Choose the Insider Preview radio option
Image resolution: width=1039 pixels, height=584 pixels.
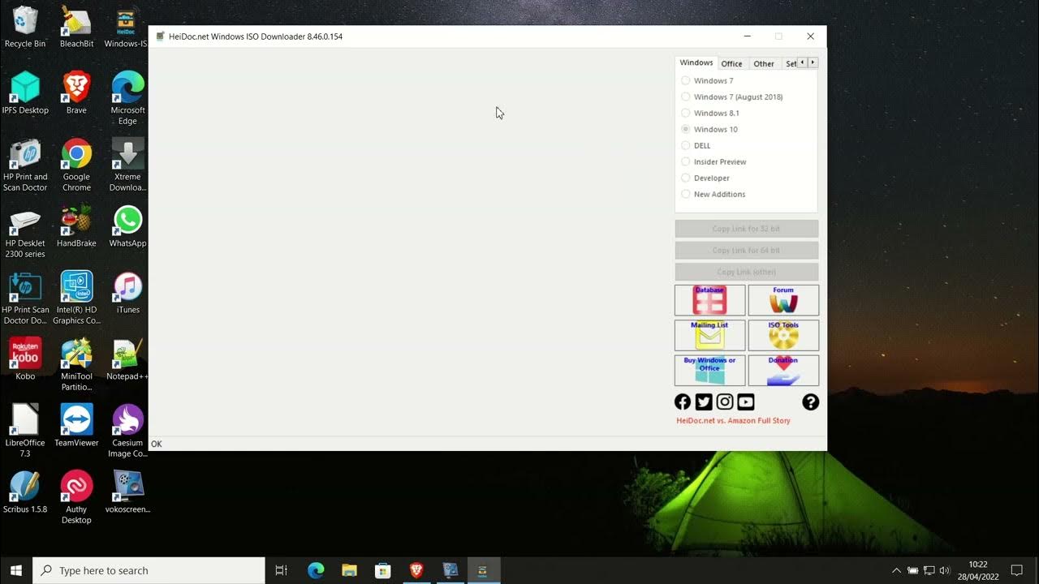pos(714,161)
